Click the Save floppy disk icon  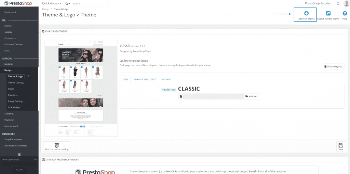[x=341, y=145]
